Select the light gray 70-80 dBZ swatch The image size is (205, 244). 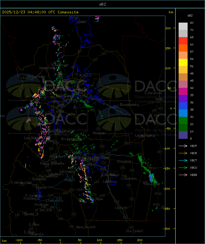coord(183,26)
